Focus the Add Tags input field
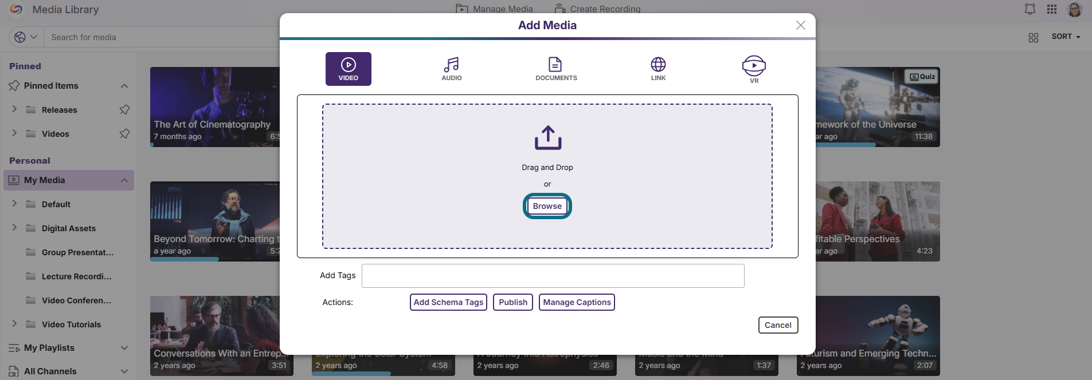The height and width of the screenshot is (380, 1092). click(553, 276)
